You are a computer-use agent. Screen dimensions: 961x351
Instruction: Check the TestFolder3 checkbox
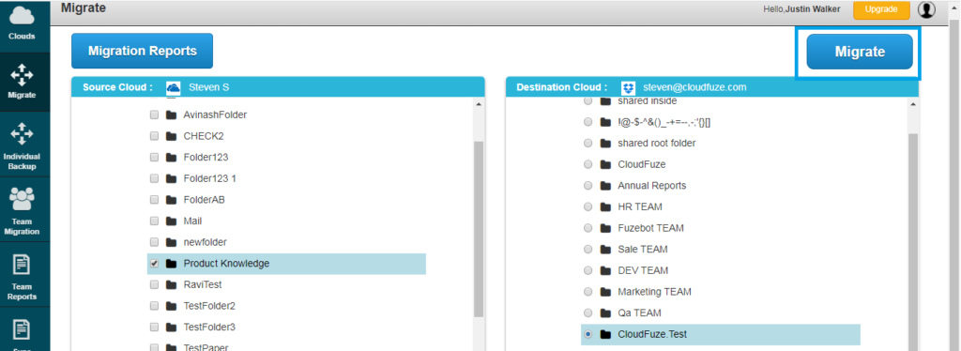tap(155, 328)
